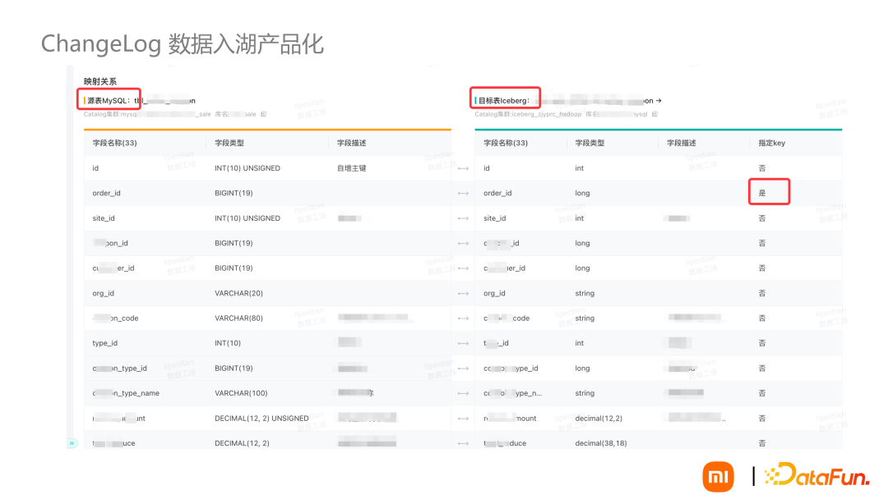Viewport: 888px width, 499px height.
Task: Select order_id field in target Iceberg table
Action: pos(497,193)
